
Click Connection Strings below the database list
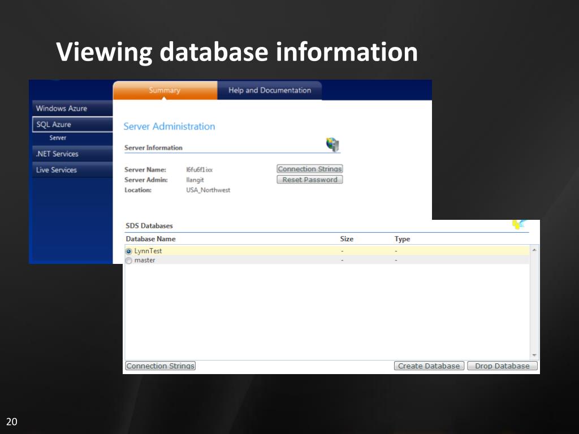tap(160, 366)
